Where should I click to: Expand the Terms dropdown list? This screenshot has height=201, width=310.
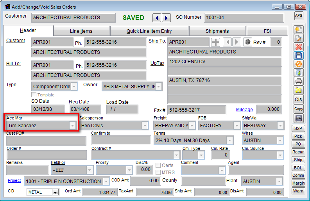click(x=229, y=140)
